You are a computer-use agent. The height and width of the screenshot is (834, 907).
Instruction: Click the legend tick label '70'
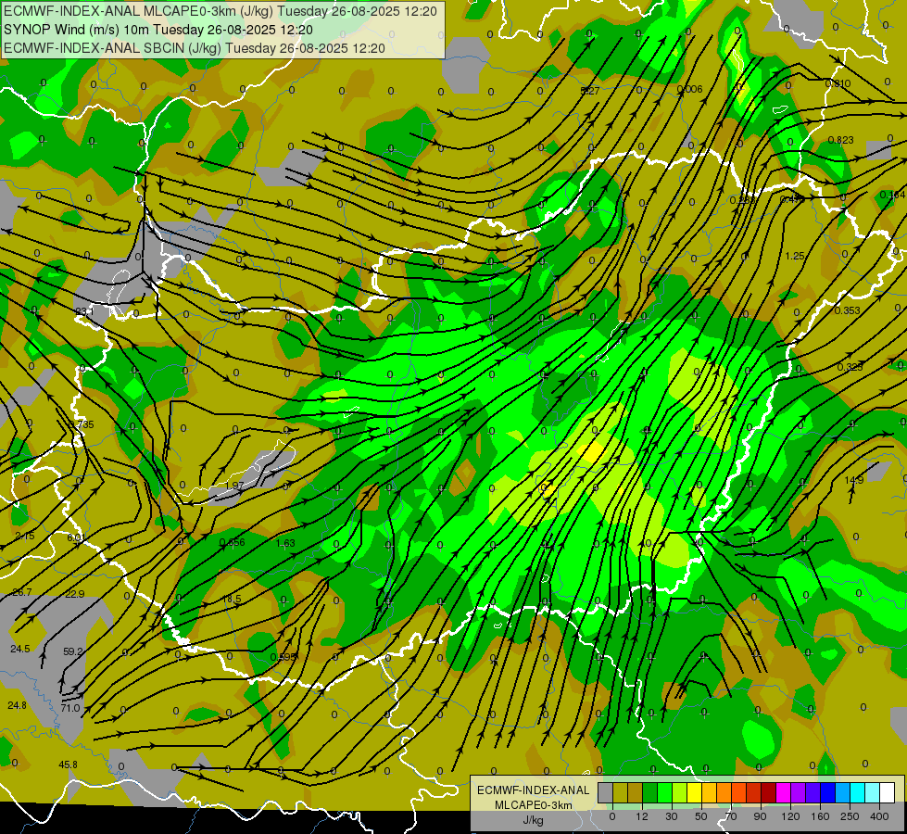(731, 816)
